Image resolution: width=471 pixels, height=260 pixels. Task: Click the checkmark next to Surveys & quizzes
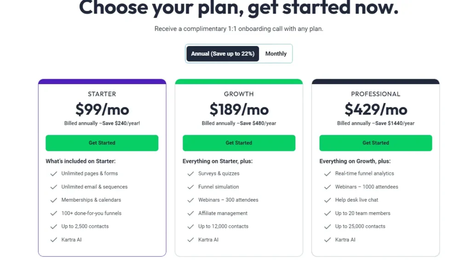coord(191,174)
